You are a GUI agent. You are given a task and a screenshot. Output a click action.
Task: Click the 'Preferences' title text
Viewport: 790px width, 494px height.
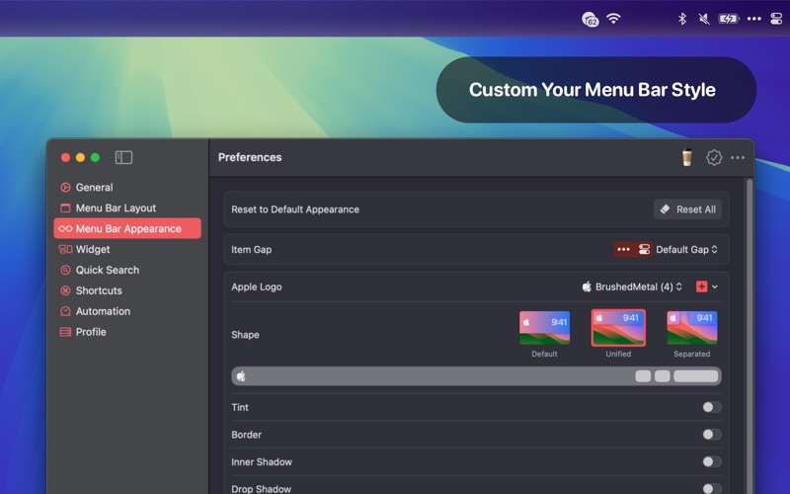[250, 157]
